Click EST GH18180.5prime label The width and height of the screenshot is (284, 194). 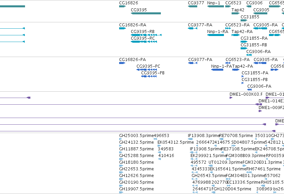[136, 162]
